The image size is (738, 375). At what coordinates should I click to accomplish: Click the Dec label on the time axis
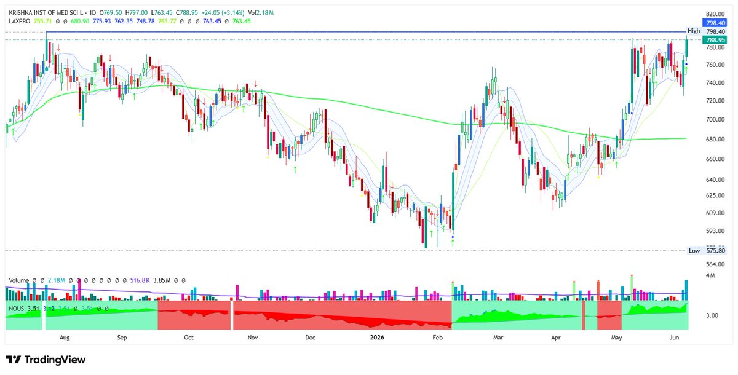[310, 337]
